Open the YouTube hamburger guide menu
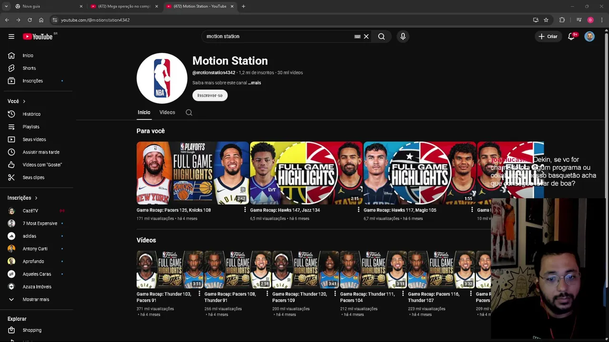Image resolution: width=609 pixels, height=342 pixels. click(x=11, y=37)
